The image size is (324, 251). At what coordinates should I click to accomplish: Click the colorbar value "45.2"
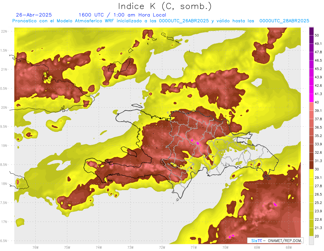318,69
